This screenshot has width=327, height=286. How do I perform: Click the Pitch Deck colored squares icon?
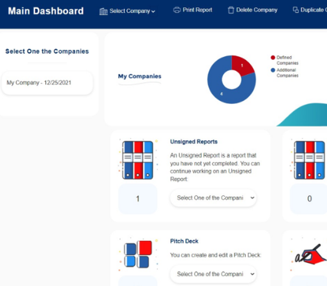click(138, 254)
